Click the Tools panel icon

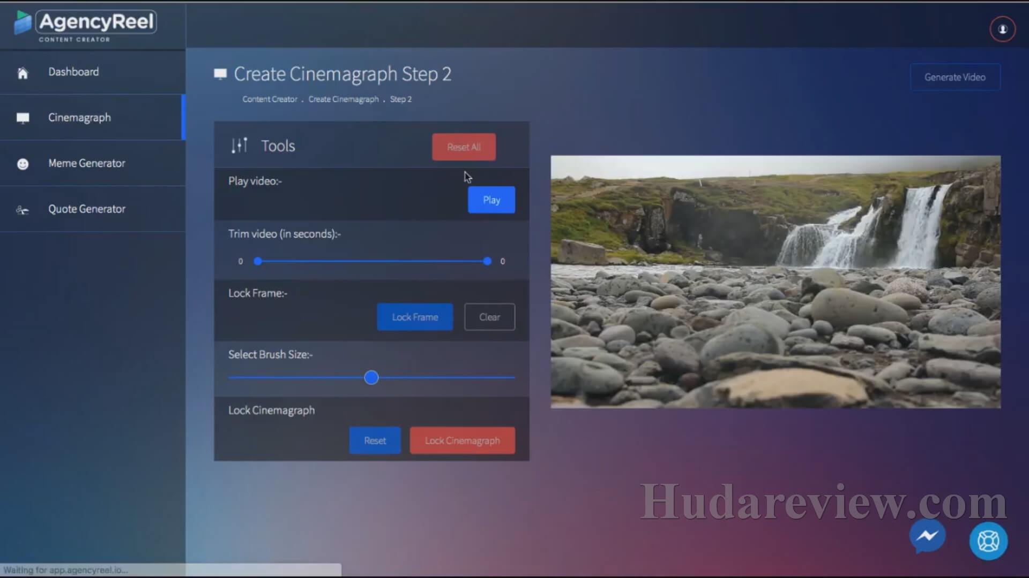239,146
